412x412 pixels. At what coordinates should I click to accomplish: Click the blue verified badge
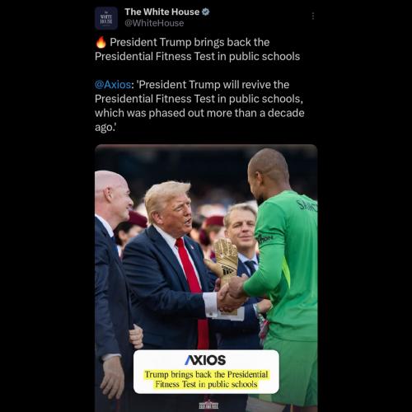(206, 12)
